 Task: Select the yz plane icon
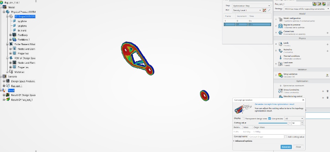(14, 26)
